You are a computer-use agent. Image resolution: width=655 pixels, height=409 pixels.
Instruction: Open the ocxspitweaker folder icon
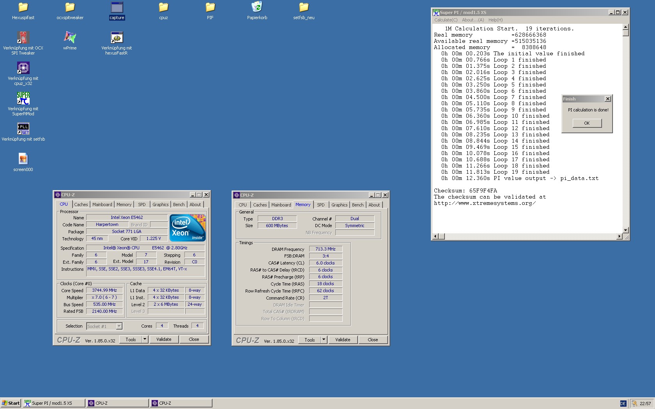[x=70, y=8]
